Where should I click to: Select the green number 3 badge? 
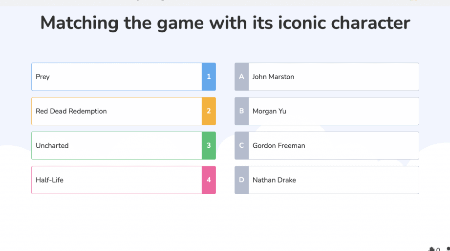(x=209, y=145)
